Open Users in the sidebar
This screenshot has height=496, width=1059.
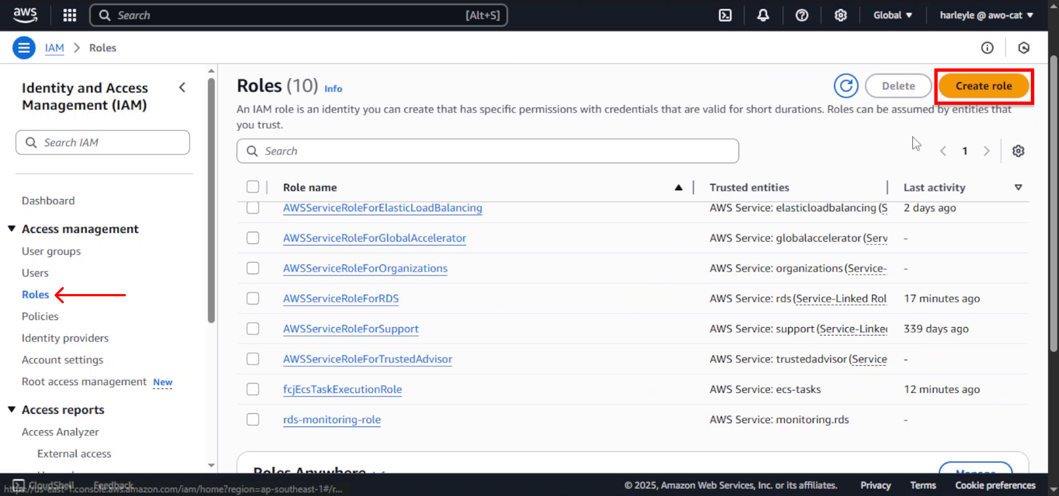[35, 273]
